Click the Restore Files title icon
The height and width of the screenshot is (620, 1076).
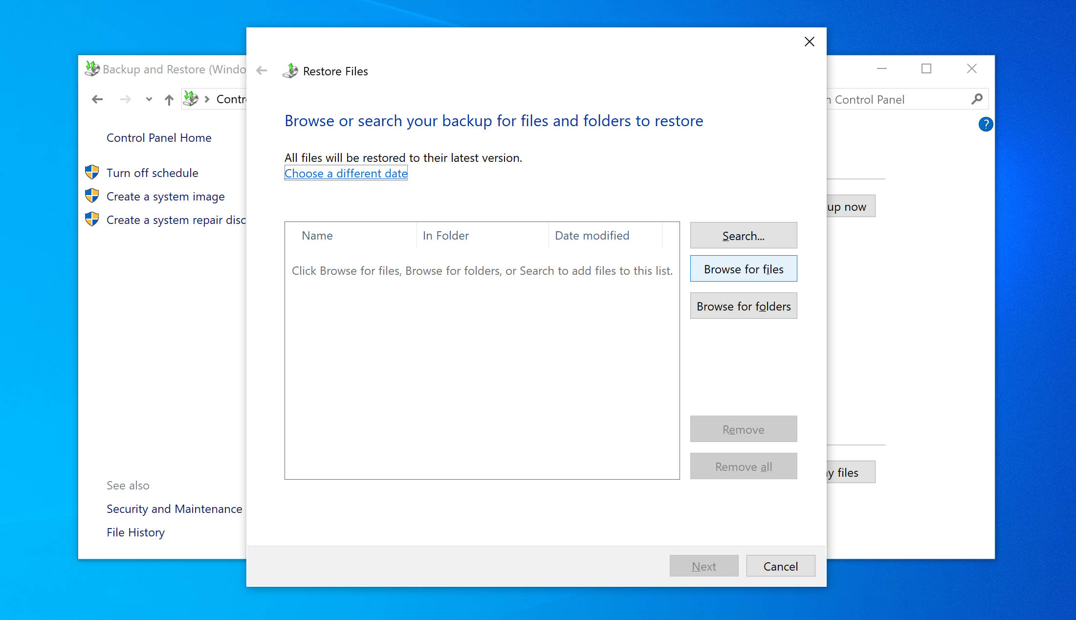[x=290, y=71]
